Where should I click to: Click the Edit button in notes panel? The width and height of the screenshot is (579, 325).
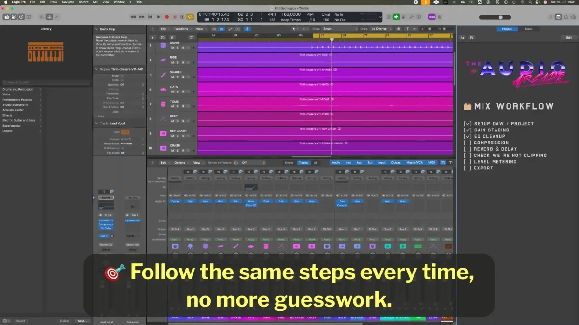tap(569, 37)
